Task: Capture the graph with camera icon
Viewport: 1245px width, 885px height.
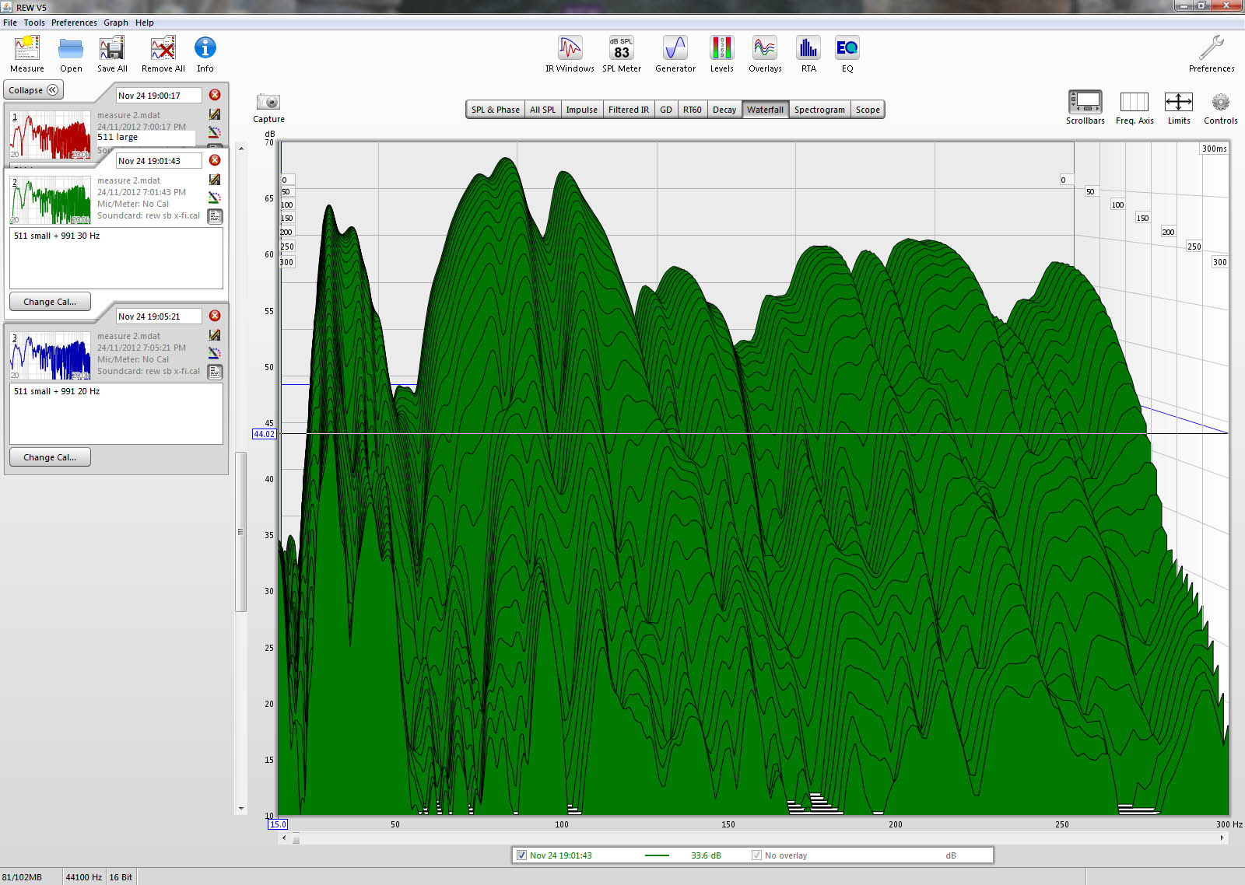Action: point(268,103)
